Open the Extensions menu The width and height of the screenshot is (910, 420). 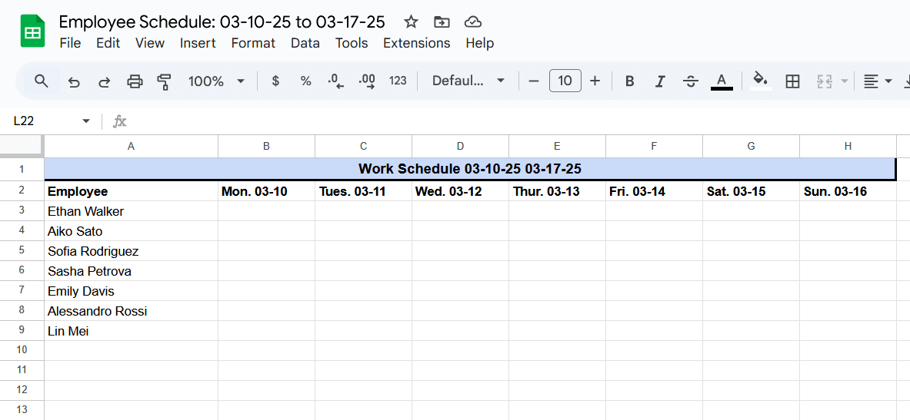[x=417, y=43]
